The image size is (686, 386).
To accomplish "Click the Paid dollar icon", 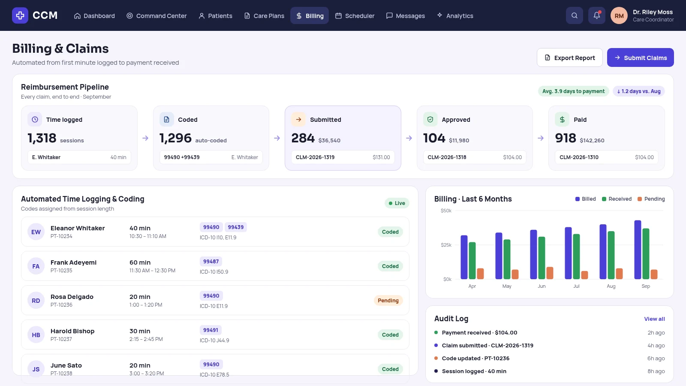I will (x=563, y=120).
